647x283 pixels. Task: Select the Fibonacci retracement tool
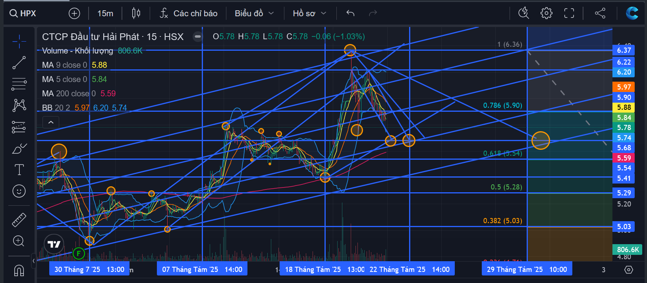(19, 84)
